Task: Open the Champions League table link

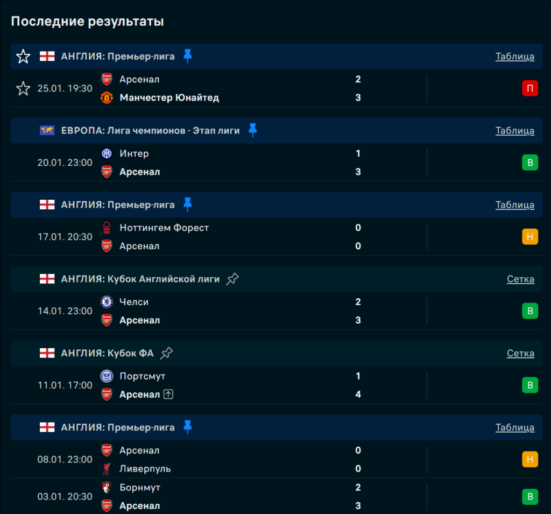Action: [514, 131]
